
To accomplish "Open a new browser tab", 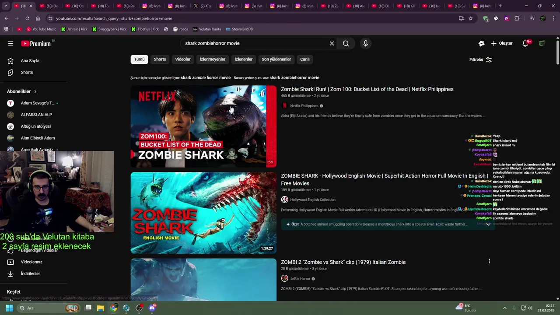I will point(500,6).
